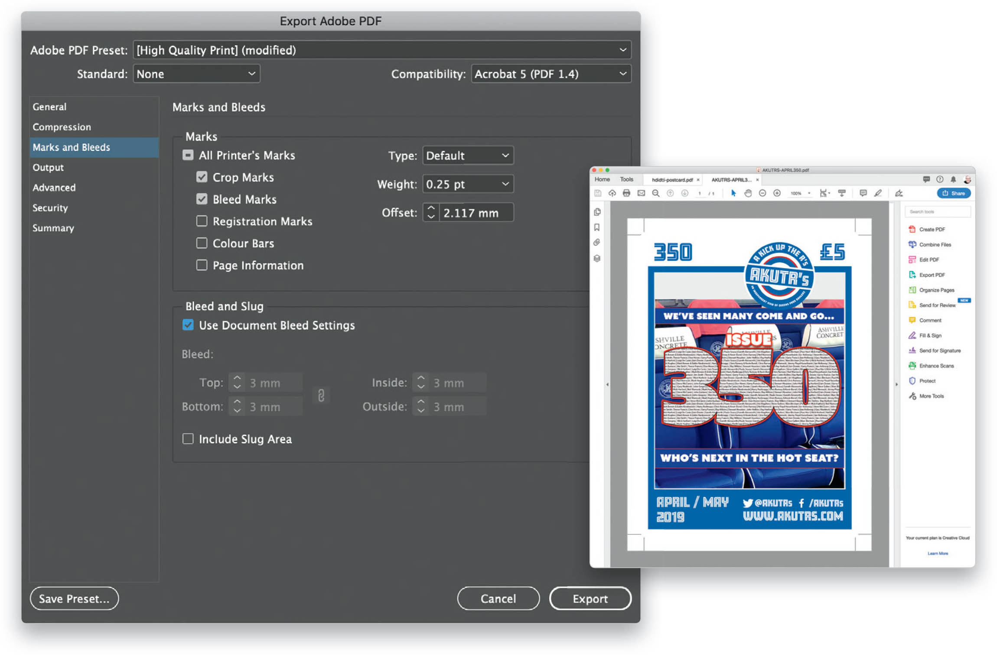Enable the Include Slug Area checkbox
This screenshot has width=997, height=655.
pyautogui.click(x=188, y=439)
